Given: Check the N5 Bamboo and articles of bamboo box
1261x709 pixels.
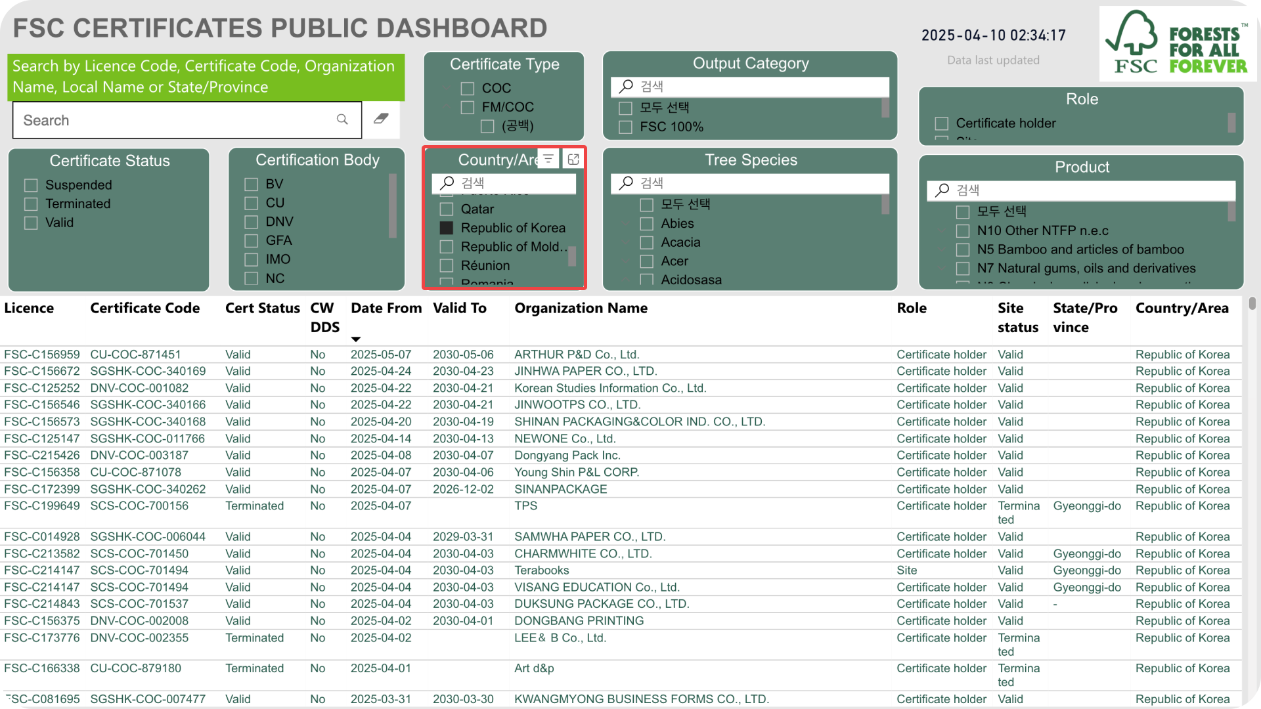Looking at the screenshot, I should pyautogui.click(x=963, y=249).
